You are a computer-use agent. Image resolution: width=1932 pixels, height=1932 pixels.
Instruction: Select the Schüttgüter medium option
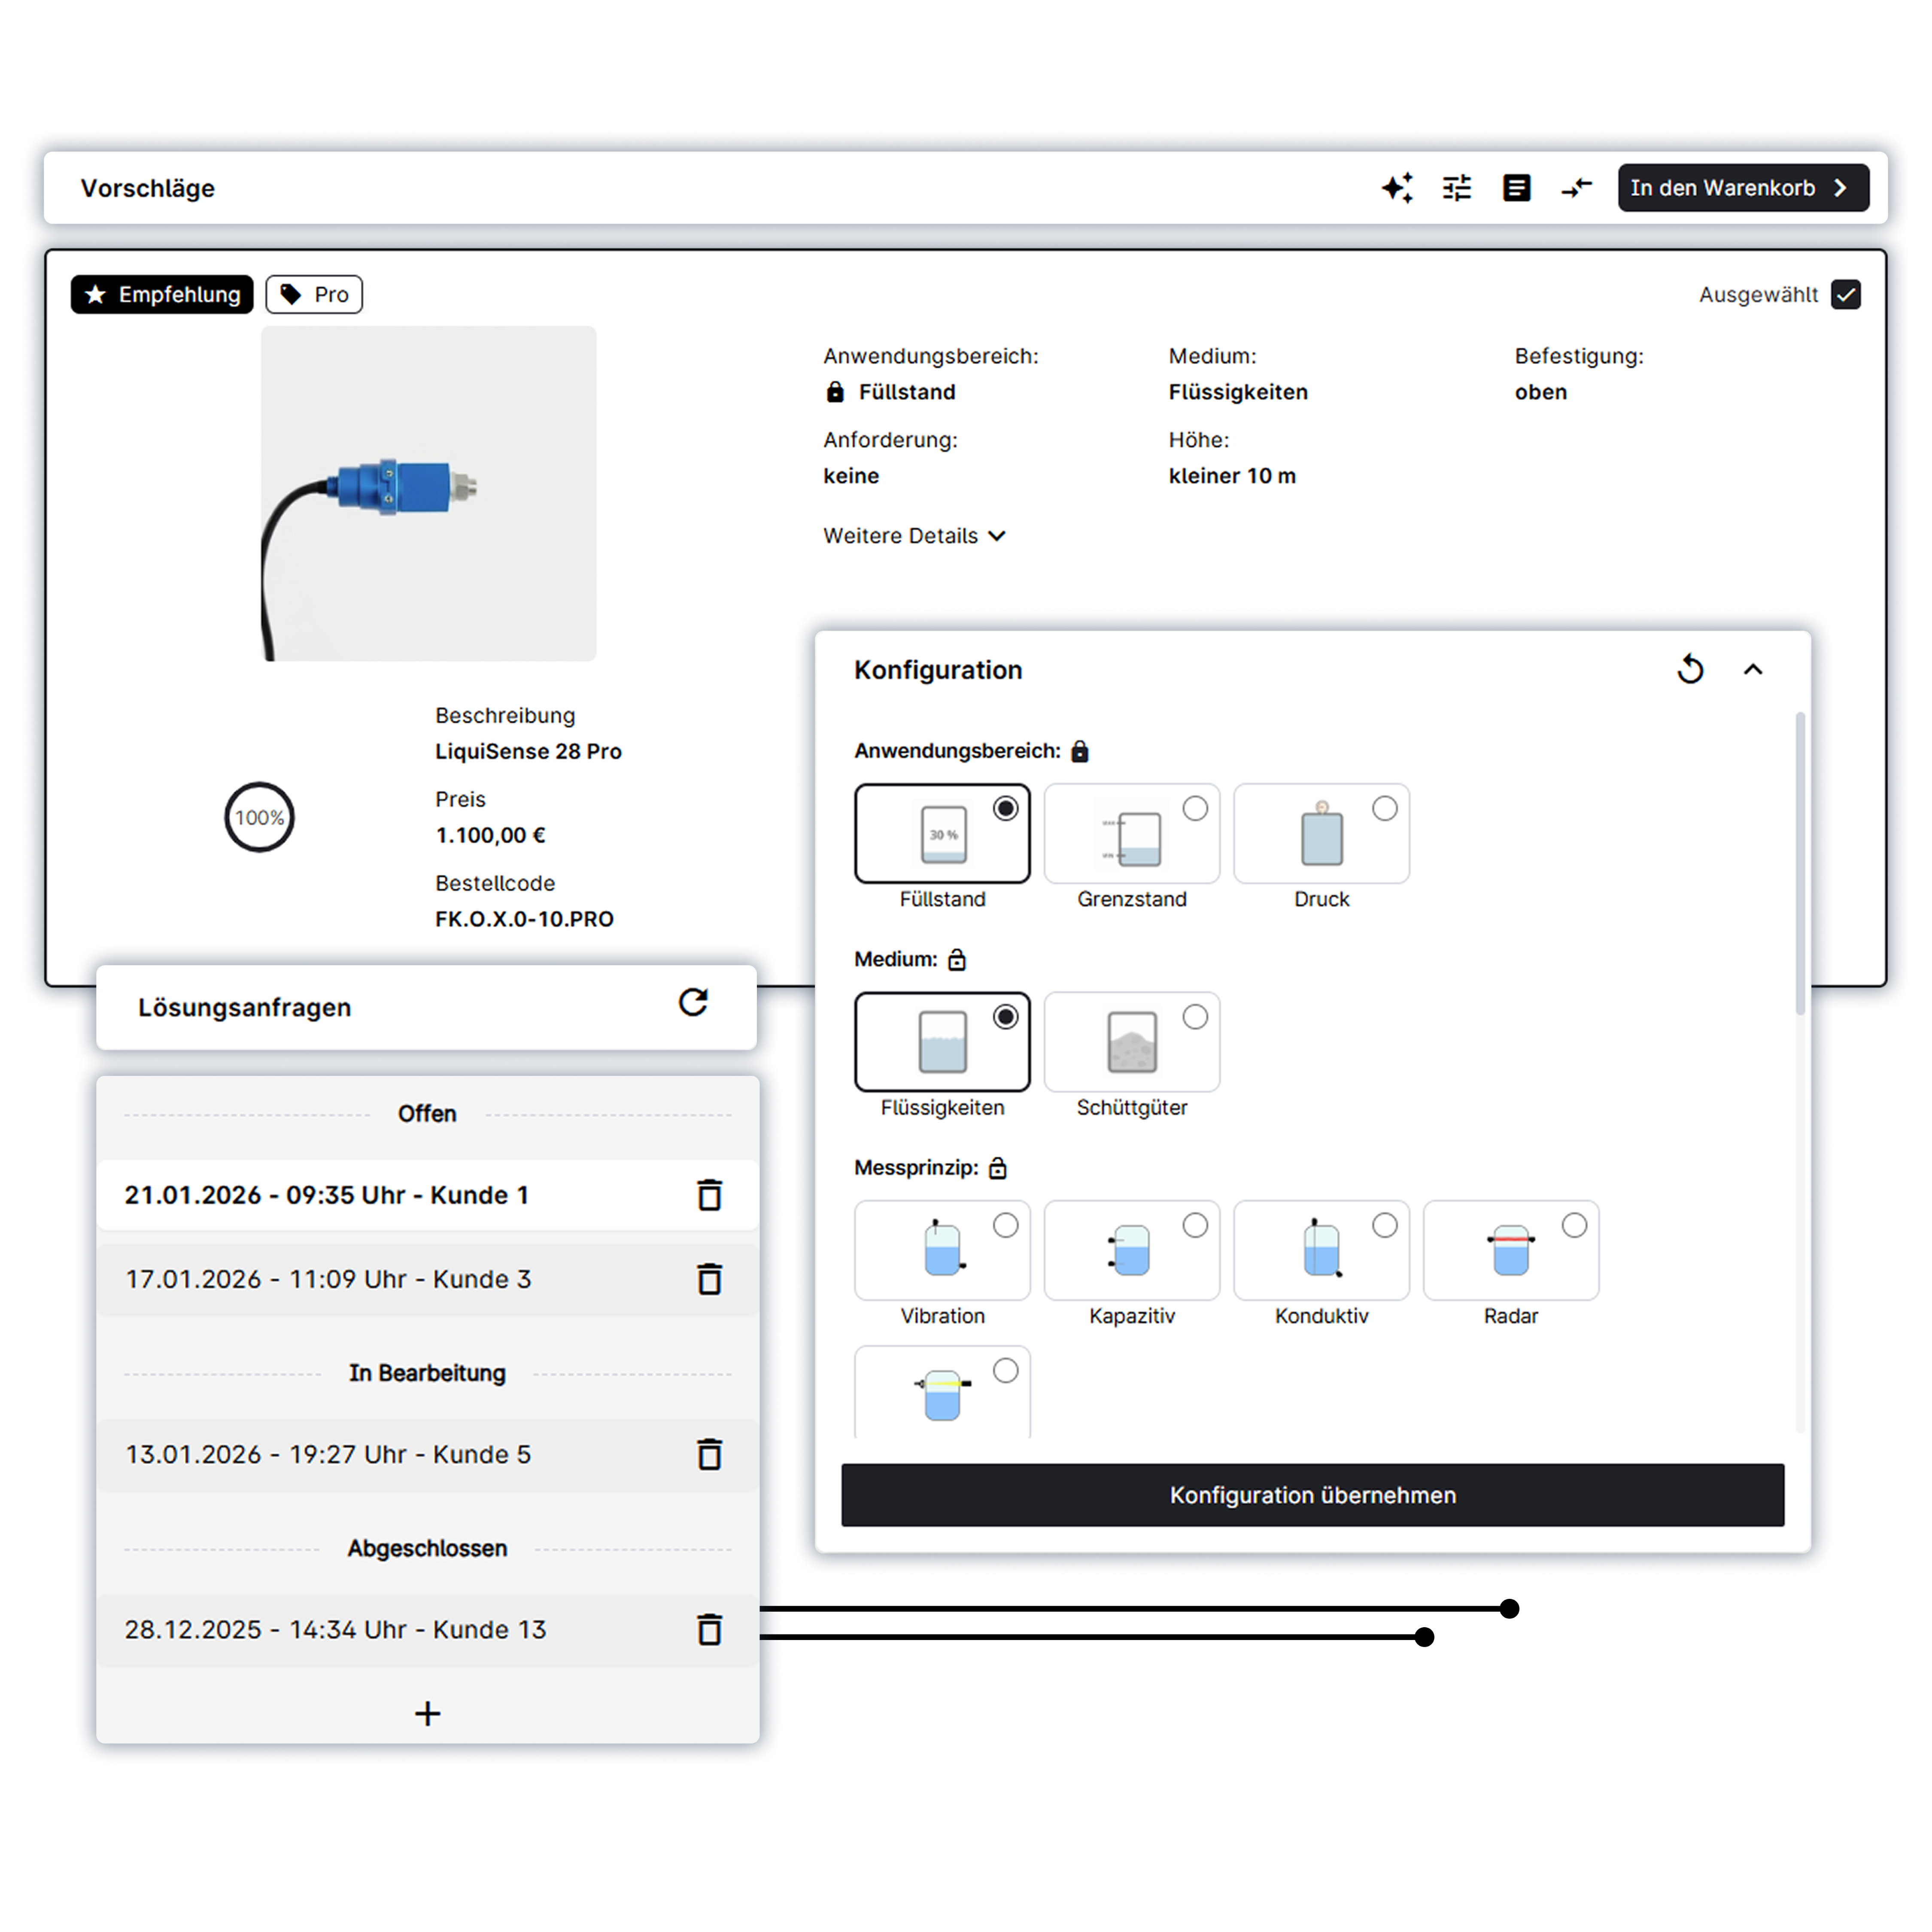(1194, 1018)
